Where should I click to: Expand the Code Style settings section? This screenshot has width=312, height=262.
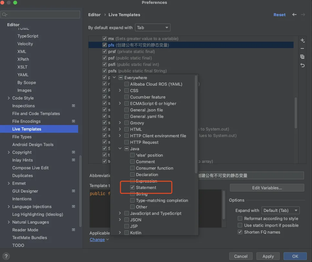click(x=9, y=98)
